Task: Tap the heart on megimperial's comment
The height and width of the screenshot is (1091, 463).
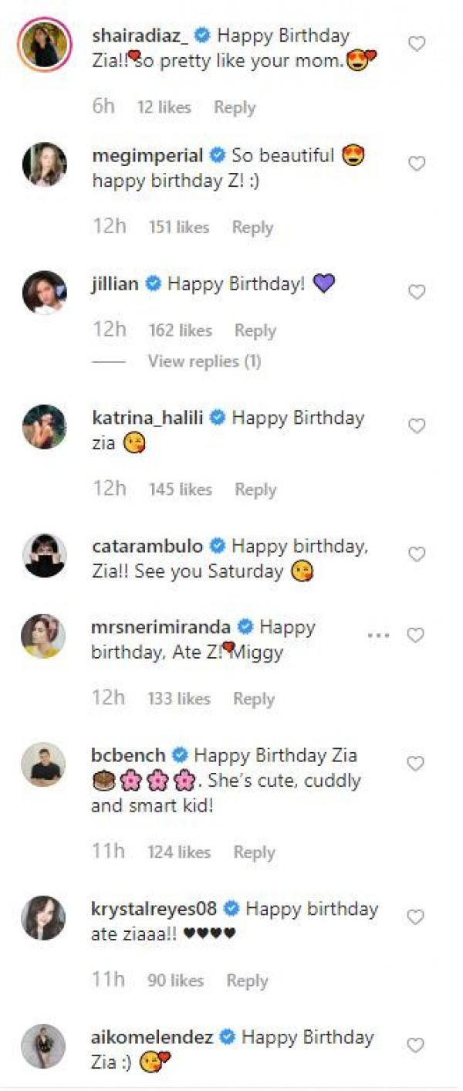Action: pyautogui.click(x=417, y=164)
